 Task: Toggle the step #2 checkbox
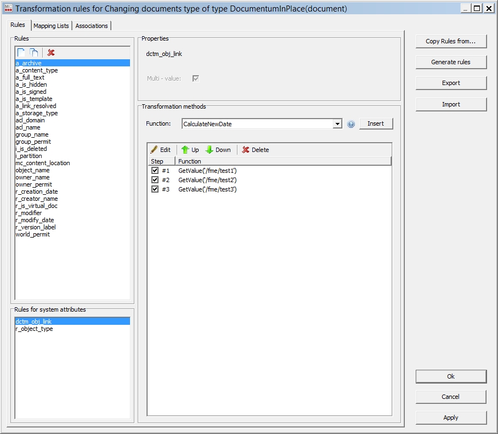(155, 180)
